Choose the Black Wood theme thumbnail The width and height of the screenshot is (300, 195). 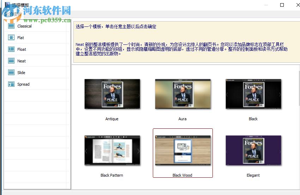click(x=183, y=150)
